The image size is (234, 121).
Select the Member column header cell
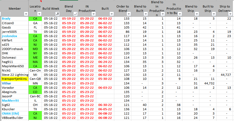coord(14,9)
